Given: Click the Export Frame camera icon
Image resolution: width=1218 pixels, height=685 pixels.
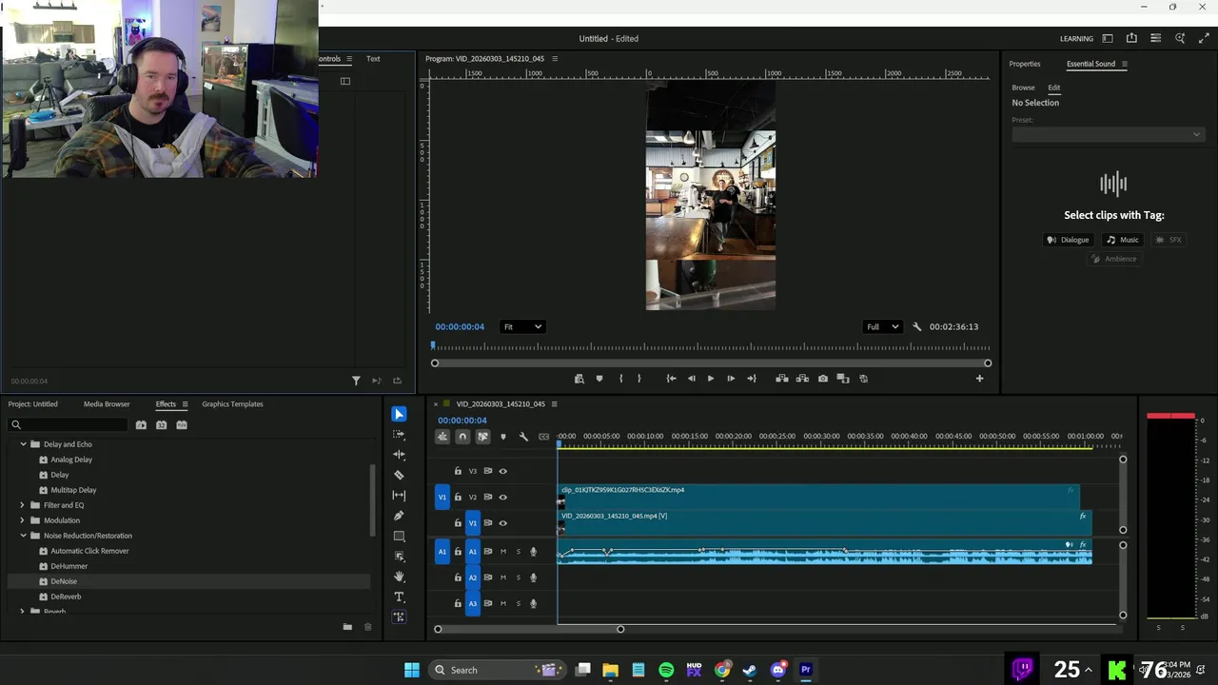Looking at the screenshot, I should 823,379.
